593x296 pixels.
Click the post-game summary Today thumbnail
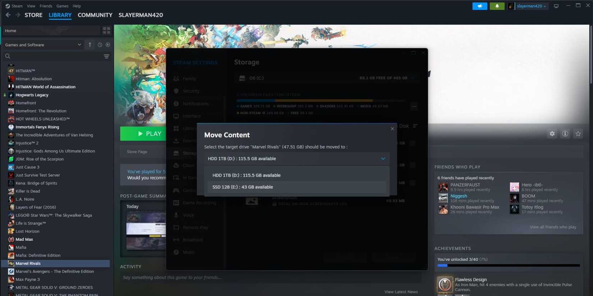(146, 230)
